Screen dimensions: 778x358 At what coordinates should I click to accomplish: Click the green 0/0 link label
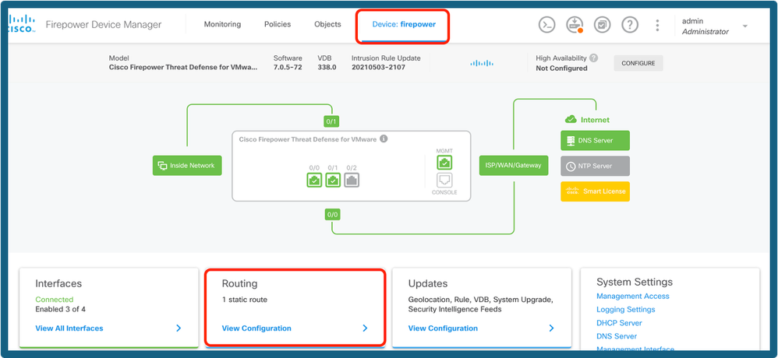click(333, 215)
